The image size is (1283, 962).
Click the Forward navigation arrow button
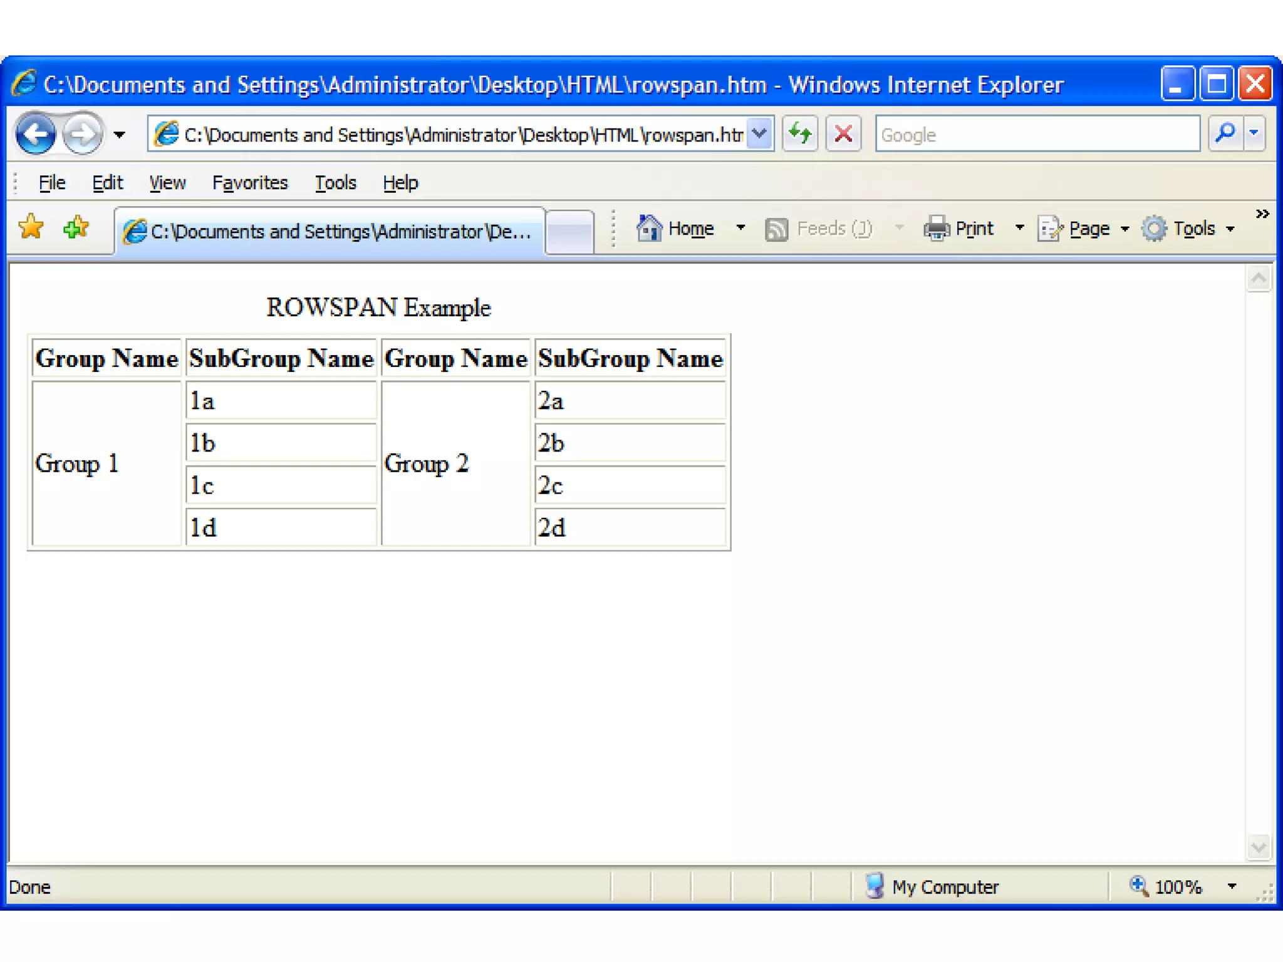[x=83, y=133]
